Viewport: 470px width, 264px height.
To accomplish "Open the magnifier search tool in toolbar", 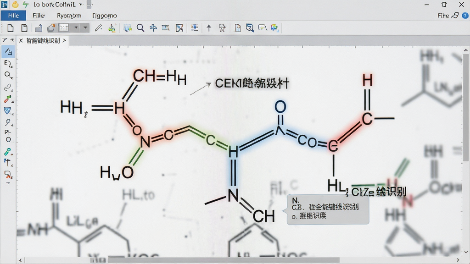I will [140, 28].
